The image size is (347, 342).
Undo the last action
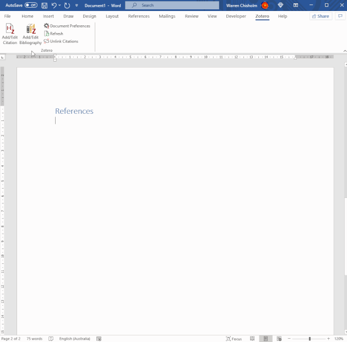tap(54, 5)
